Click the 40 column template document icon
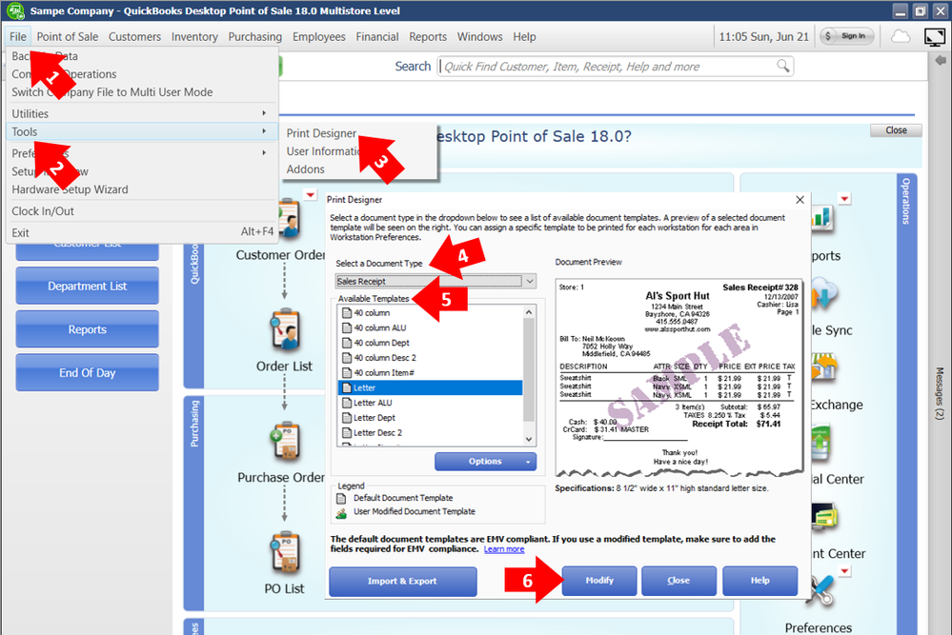The image size is (952, 635). (347, 313)
